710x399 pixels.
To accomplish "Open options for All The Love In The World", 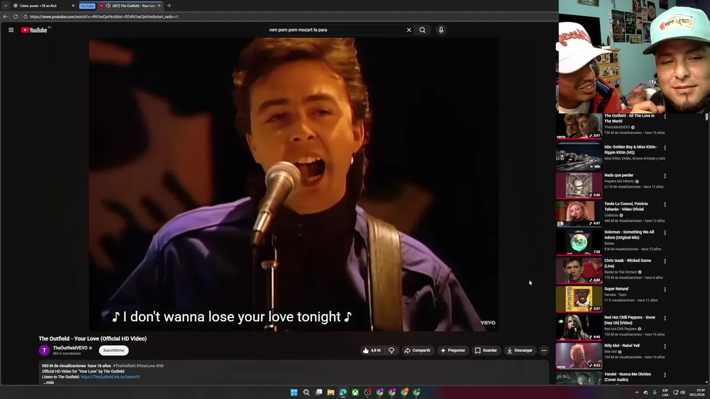I will pyautogui.click(x=665, y=116).
